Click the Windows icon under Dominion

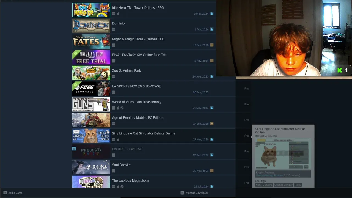click(114, 29)
